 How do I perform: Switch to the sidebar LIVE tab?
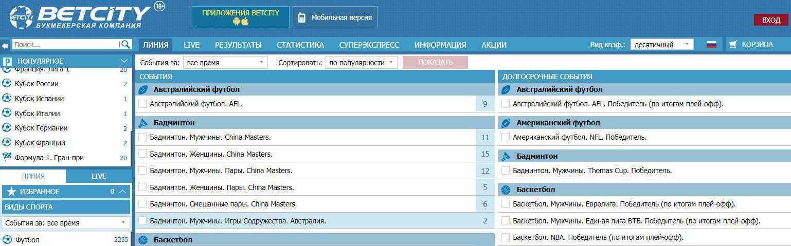[x=99, y=176]
